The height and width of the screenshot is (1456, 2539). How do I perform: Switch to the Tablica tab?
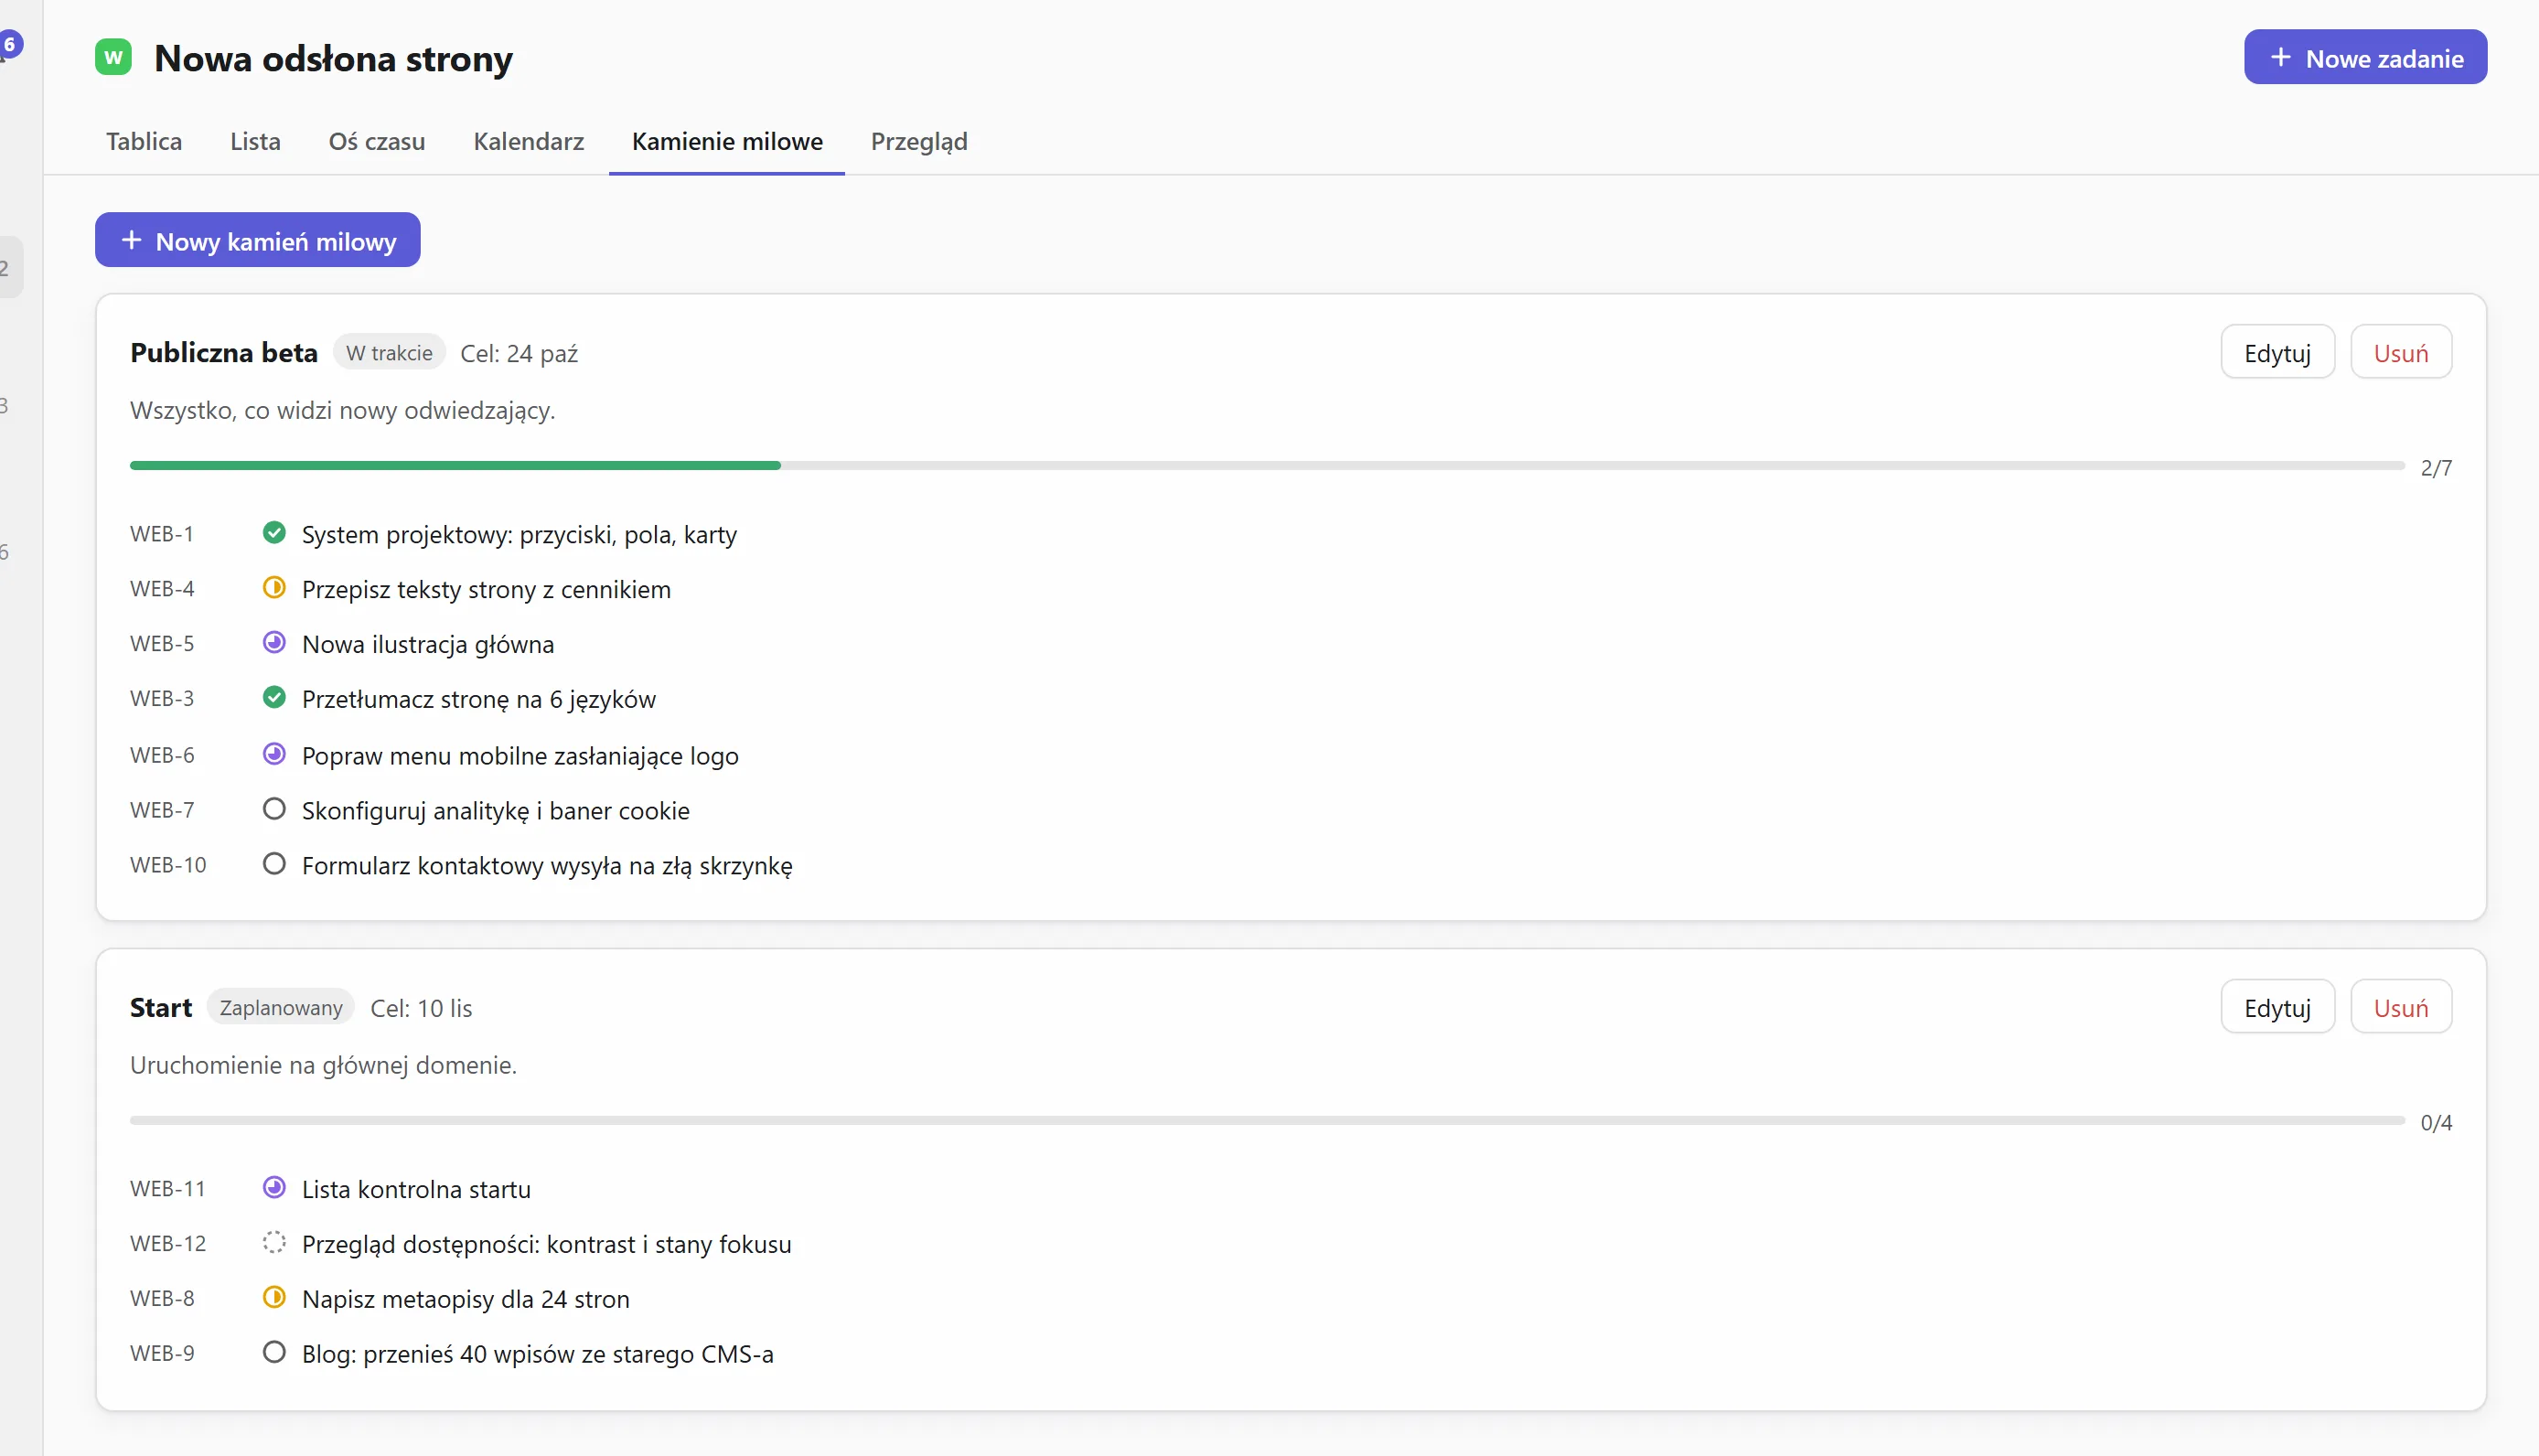[x=144, y=142]
